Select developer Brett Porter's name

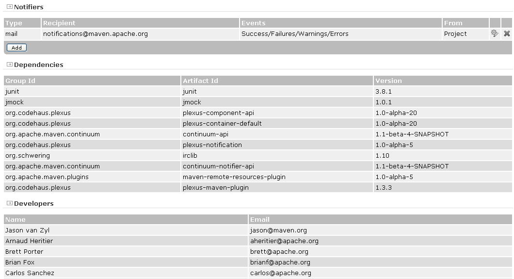pyautogui.click(x=24, y=252)
